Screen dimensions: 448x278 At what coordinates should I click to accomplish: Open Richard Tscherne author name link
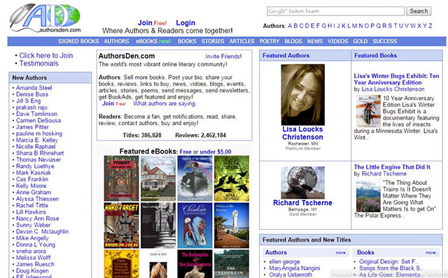click(302, 203)
